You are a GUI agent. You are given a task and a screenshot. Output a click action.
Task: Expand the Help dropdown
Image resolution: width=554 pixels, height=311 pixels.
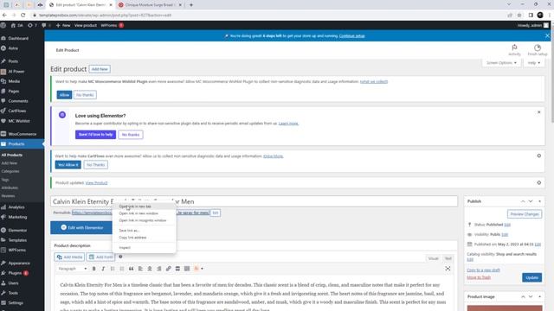[x=534, y=63]
